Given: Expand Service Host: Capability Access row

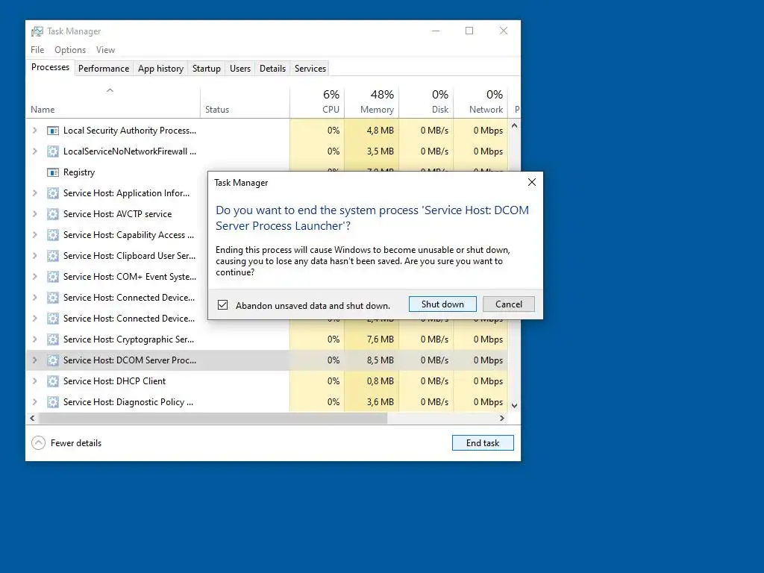Looking at the screenshot, I should (x=34, y=235).
